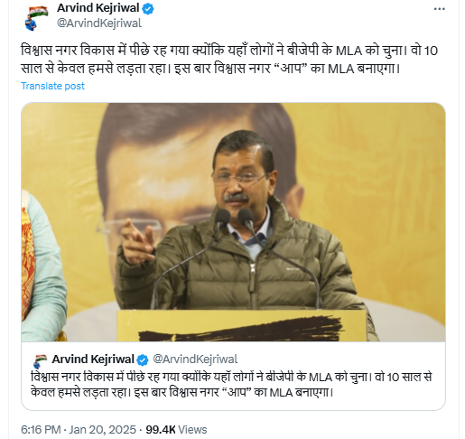Viewport: 465px width, 439px height.
Task: Select the main Hindi tweet text
Action: tap(229, 60)
